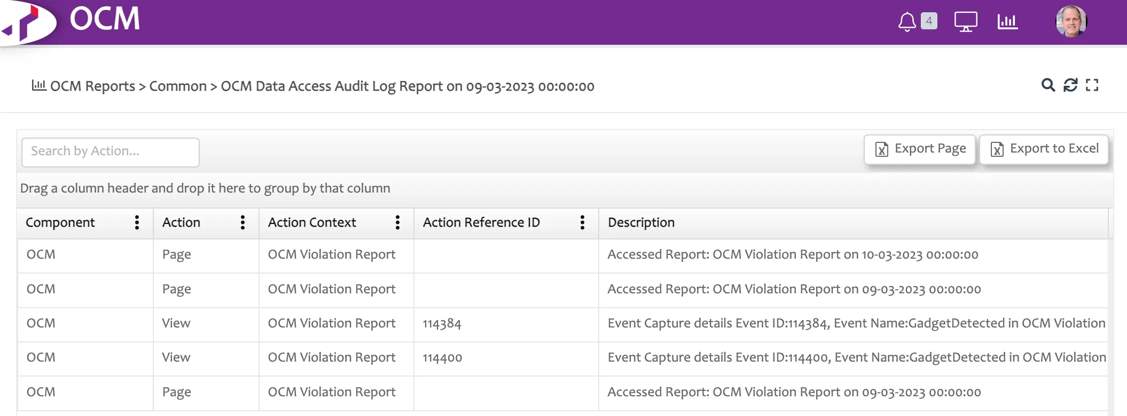Refresh the audit log report

[1070, 85]
